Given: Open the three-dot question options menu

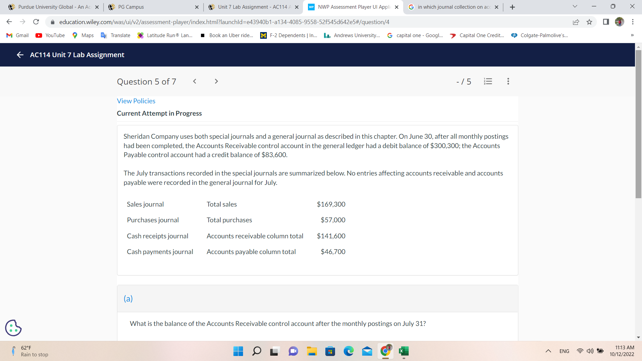Looking at the screenshot, I should click(x=508, y=81).
